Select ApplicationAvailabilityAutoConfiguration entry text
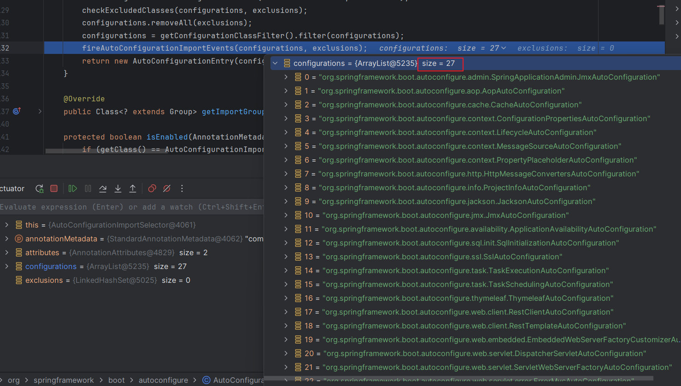The height and width of the screenshot is (386, 681). (489, 229)
